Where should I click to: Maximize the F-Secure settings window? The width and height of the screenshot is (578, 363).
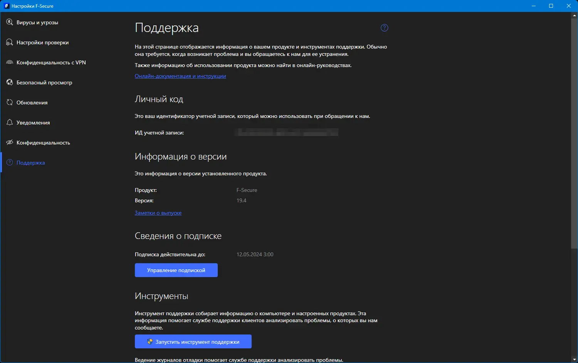pyautogui.click(x=551, y=6)
